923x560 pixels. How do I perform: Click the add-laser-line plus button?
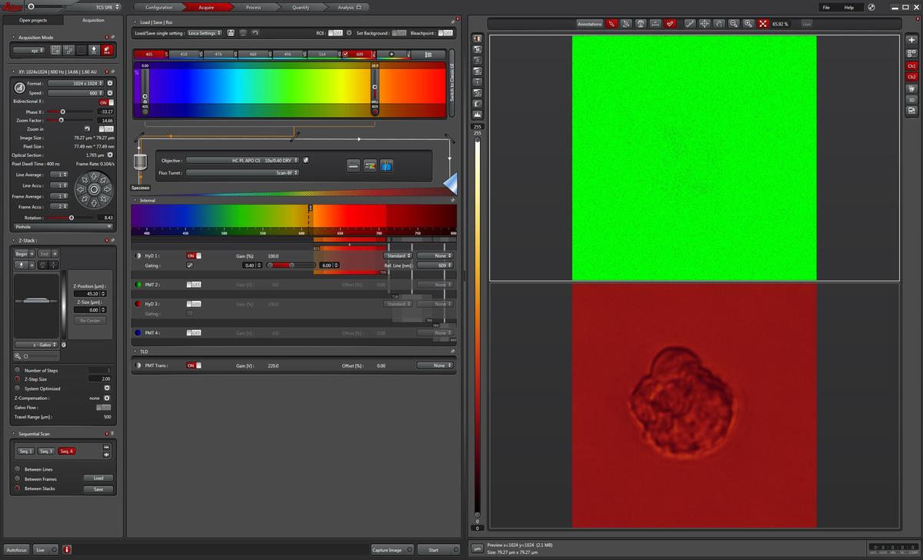pyautogui.click(x=392, y=55)
